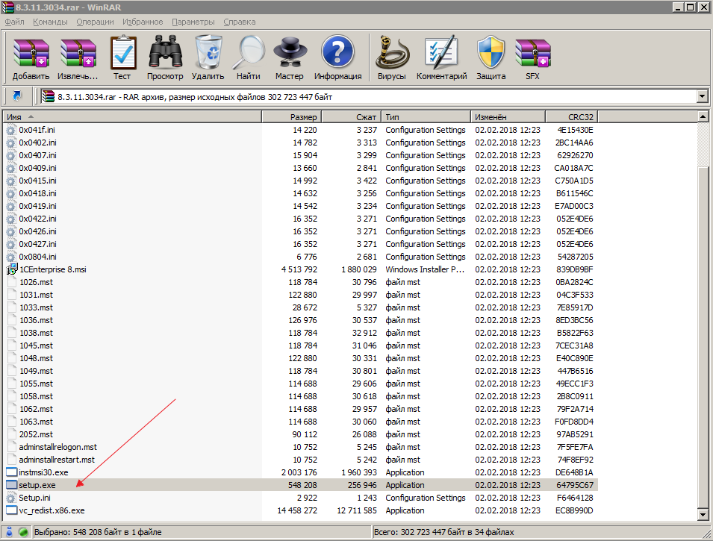Launch the Мастер wizard icon
Image resolution: width=713 pixels, height=541 pixels.
click(x=290, y=52)
